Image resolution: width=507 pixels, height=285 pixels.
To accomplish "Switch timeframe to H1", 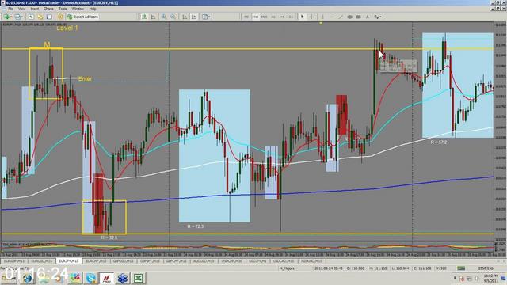I will [x=273, y=17].
